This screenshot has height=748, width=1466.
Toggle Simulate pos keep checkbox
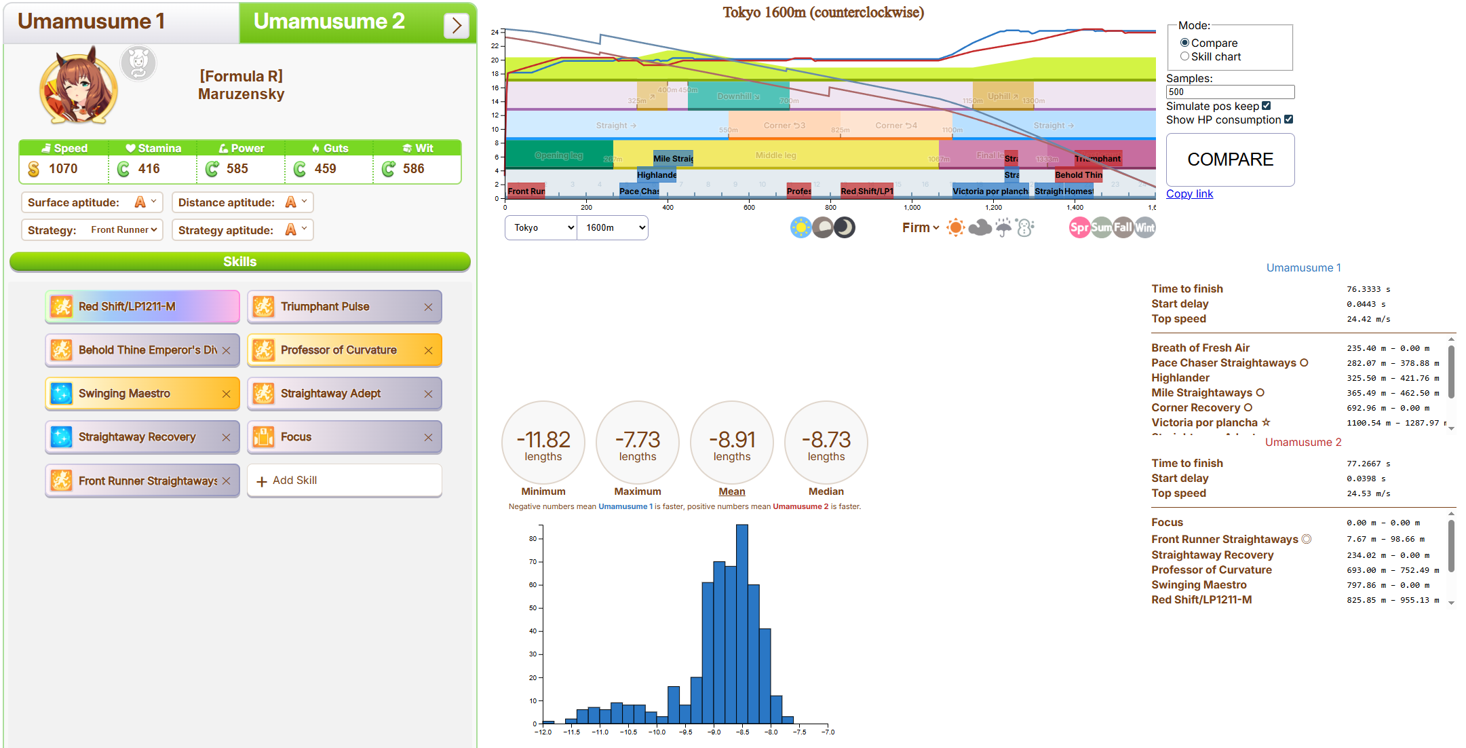point(1266,106)
